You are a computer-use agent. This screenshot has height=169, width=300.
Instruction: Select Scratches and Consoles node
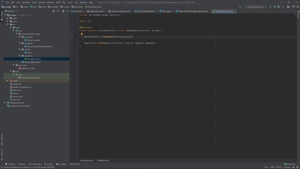[x=20, y=106]
